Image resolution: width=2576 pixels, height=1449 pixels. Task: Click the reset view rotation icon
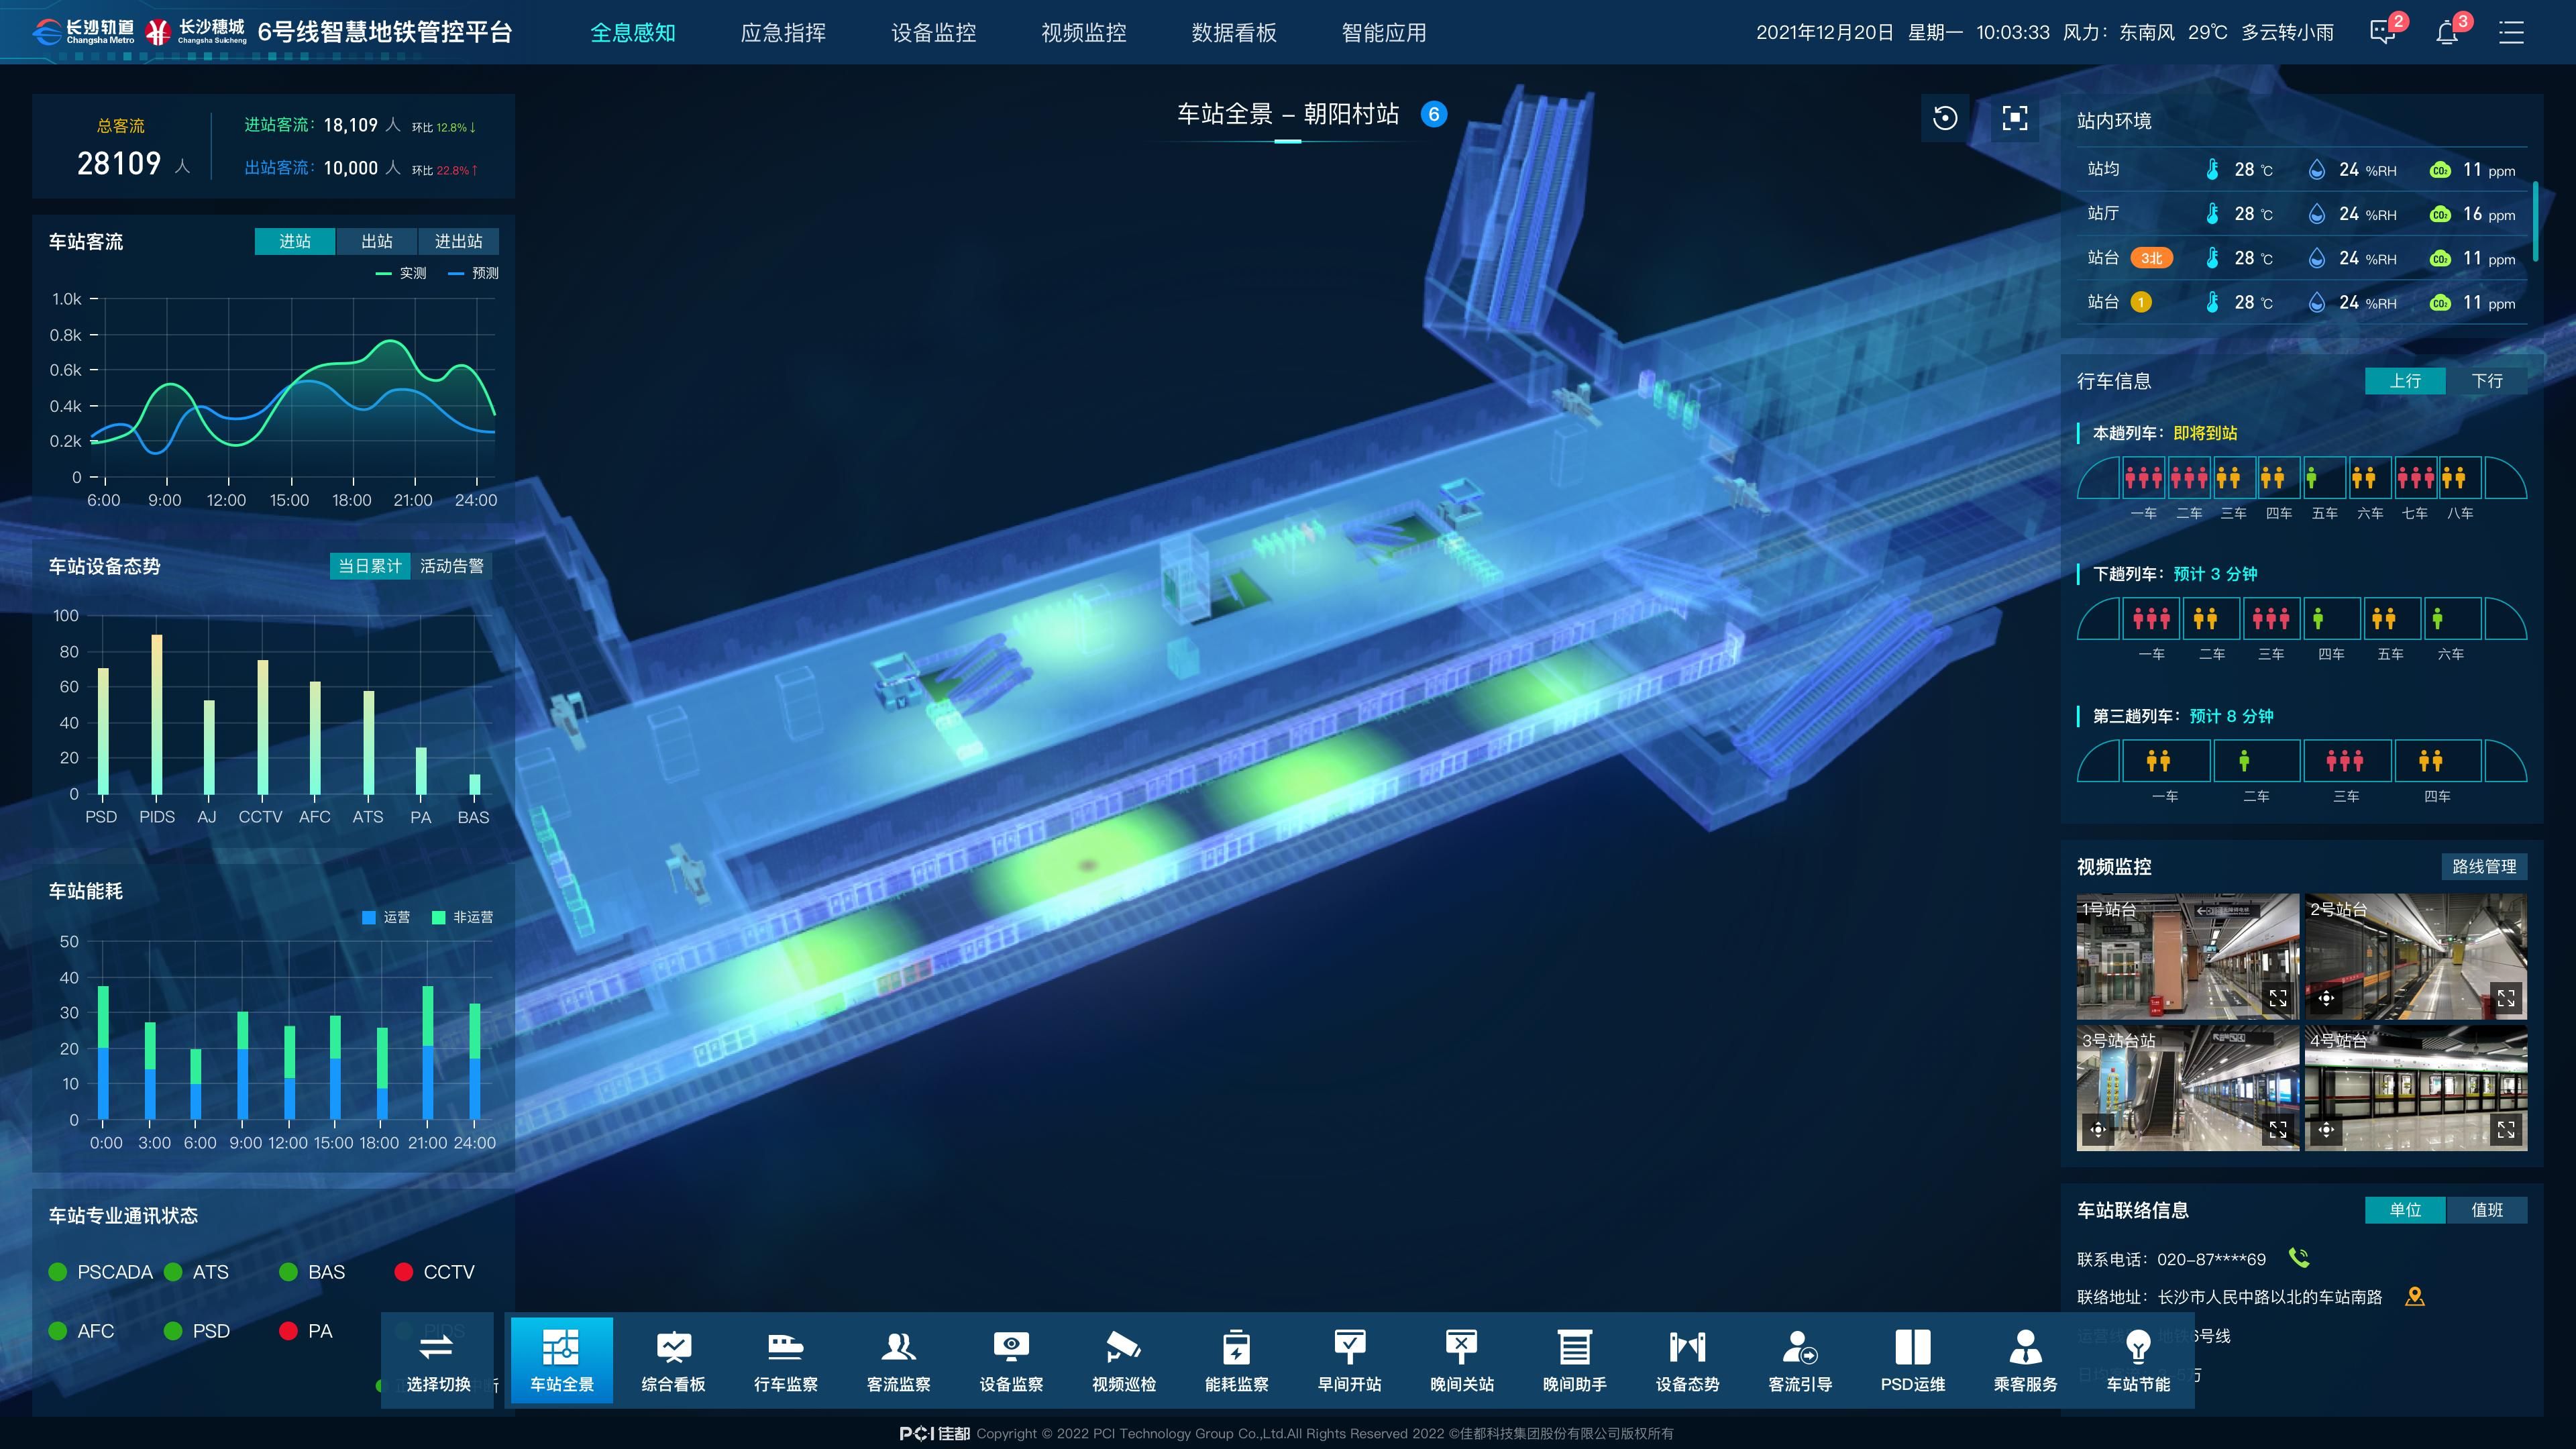tap(1945, 118)
